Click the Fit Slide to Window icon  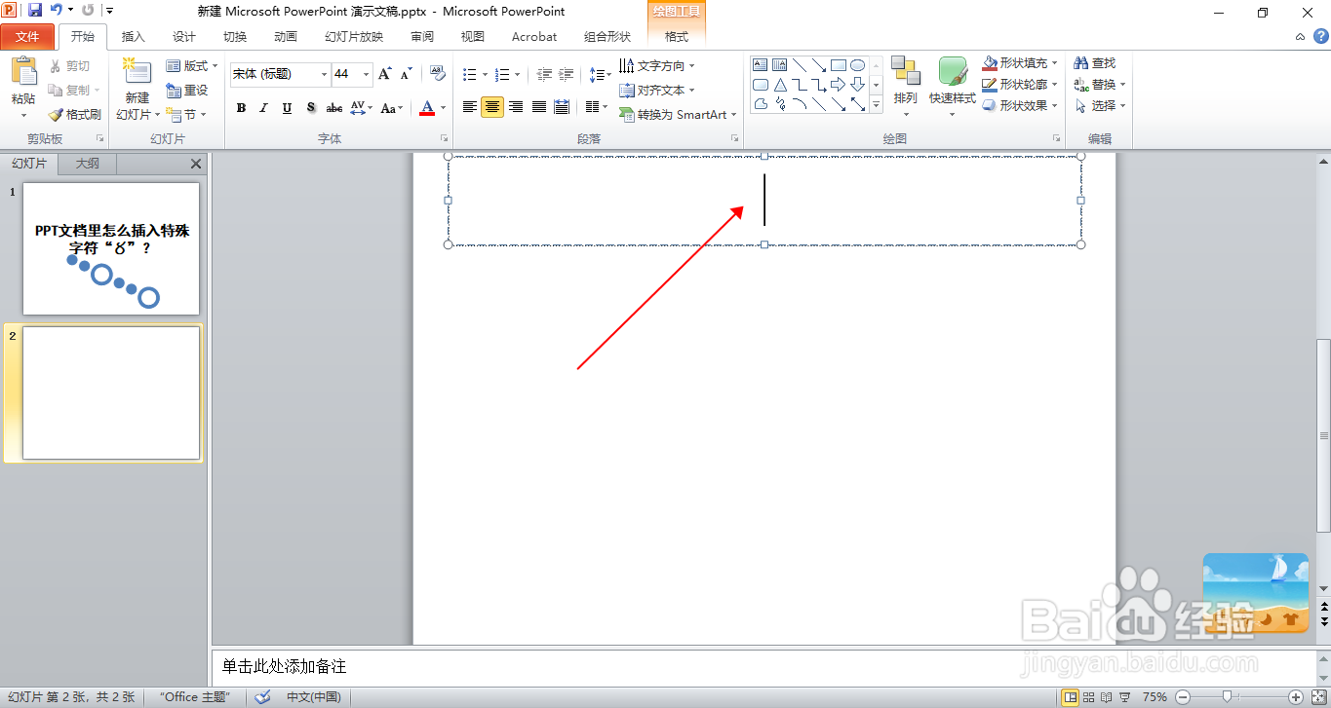point(1318,696)
